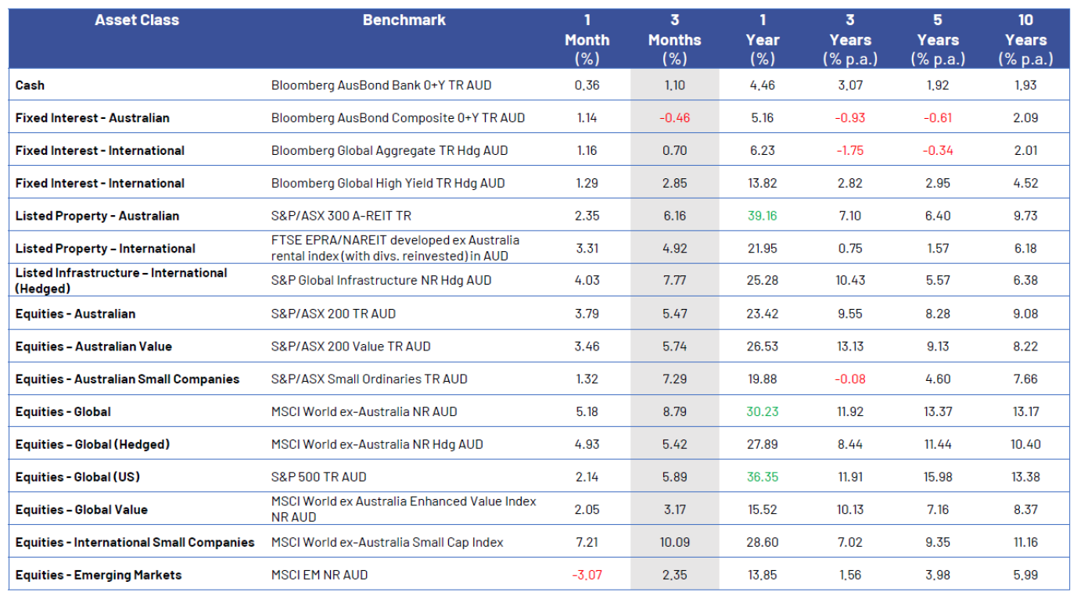This screenshot has width=1077, height=596.
Task: Click the Benchmark column header
Action: tap(404, 20)
